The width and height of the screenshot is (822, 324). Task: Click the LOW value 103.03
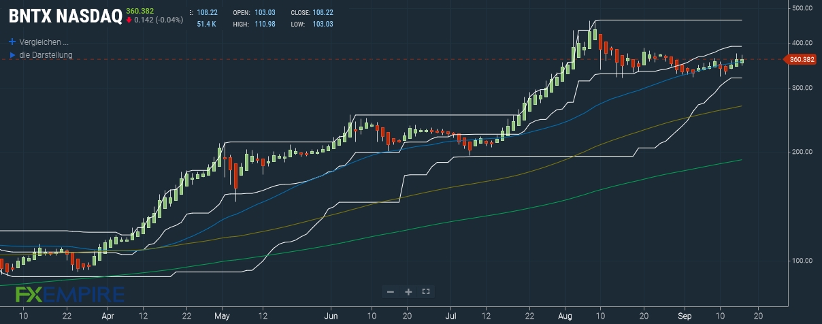pyautogui.click(x=322, y=25)
